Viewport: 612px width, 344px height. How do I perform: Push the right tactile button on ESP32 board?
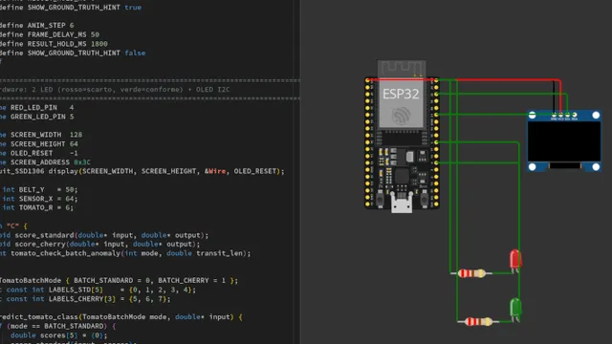425,199
